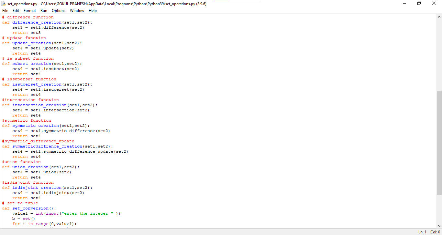442x235 pixels.
Task: Click function name 'symmetric_creation'
Action: [x=36, y=126]
